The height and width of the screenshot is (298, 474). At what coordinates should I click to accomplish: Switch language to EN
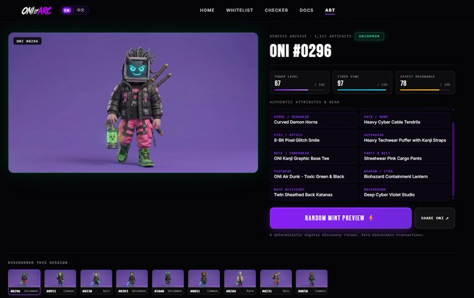point(66,10)
